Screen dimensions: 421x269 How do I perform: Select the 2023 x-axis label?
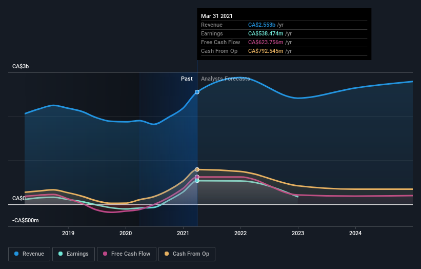pyautogui.click(x=298, y=233)
